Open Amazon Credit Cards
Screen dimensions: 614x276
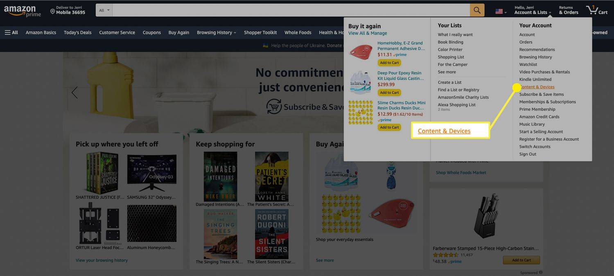pyautogui.click(x=540, y=117)
